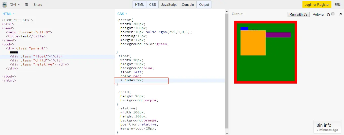The height and width of the screenshot is (135, 344).
Task: Click the blue float box in output
Action: click(244, 29)
